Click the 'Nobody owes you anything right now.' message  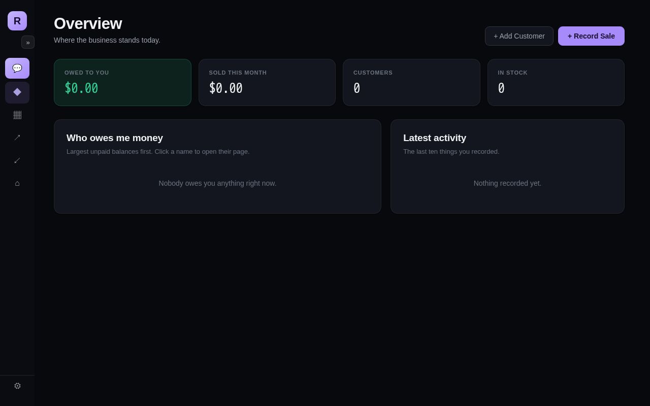point(217,183)
